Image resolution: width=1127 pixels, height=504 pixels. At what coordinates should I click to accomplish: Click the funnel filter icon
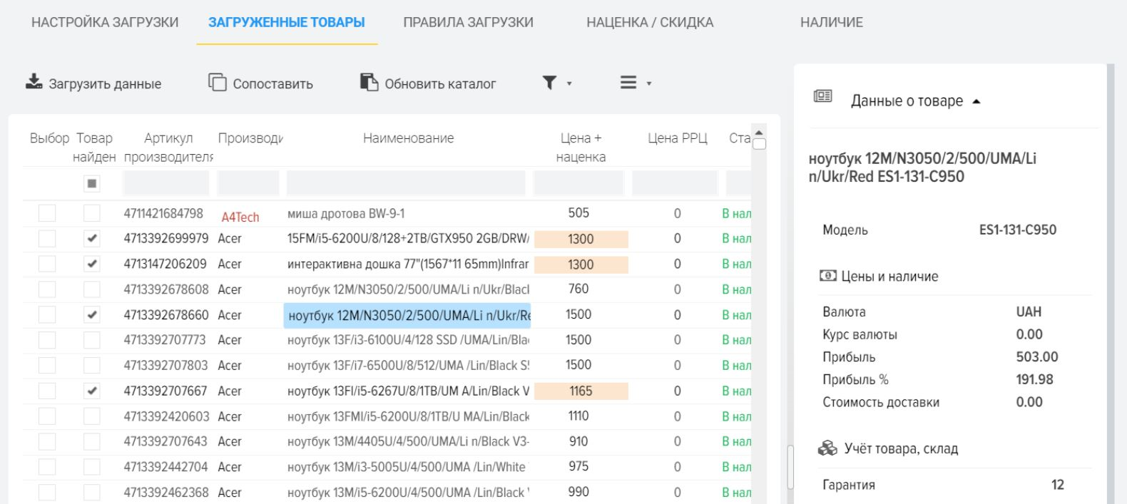pos(549,83)
